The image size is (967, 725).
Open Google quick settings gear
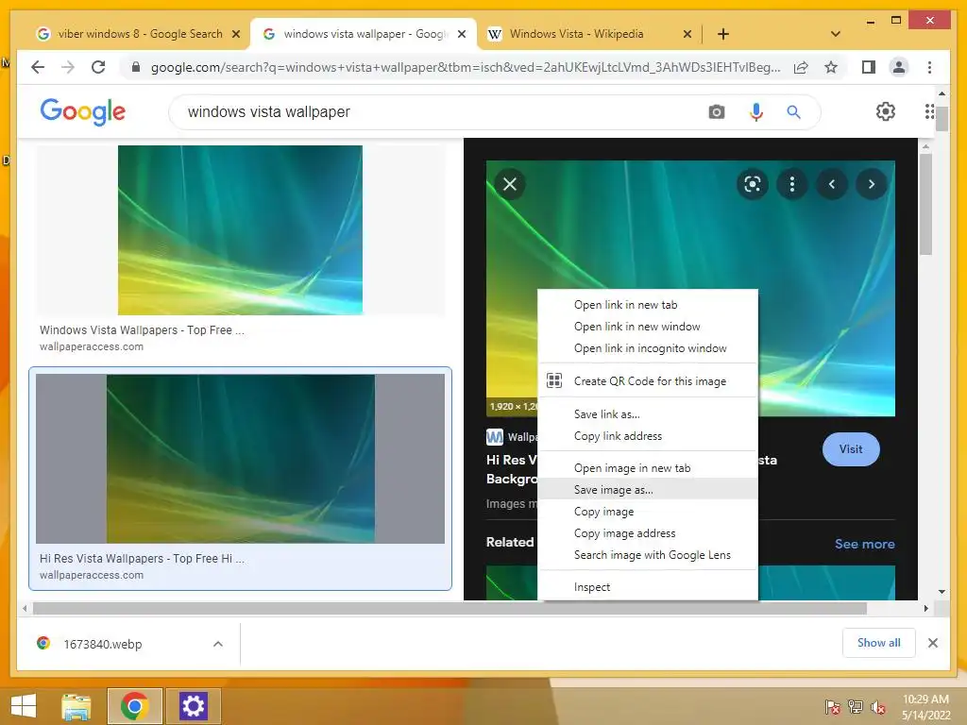pos(886,111)
